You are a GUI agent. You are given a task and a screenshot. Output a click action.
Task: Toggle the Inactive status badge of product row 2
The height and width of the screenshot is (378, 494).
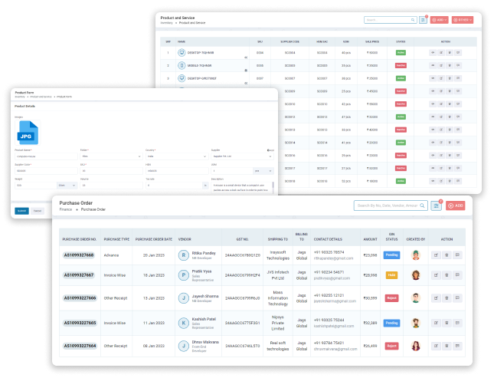401,66
